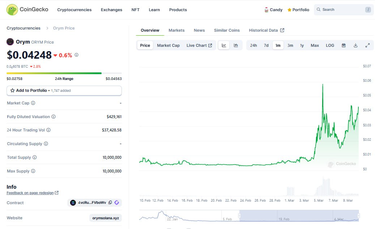Download chart data icon

355,45
